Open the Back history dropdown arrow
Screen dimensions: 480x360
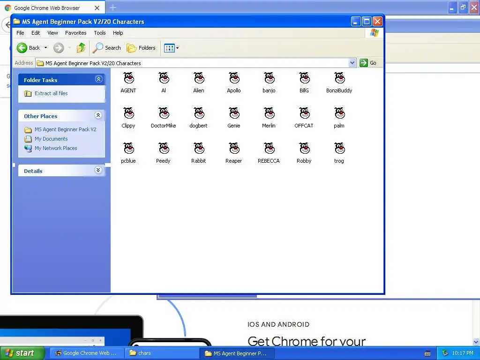tap(45, 48)
